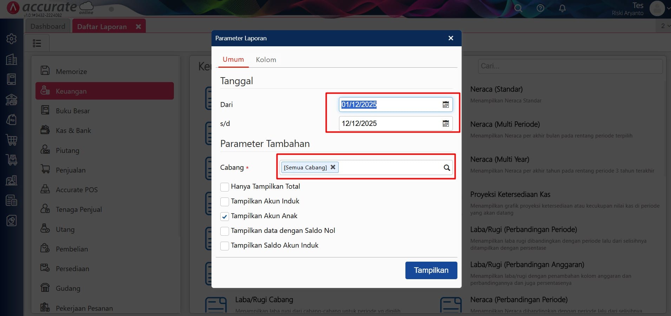Open the calendar picker for the Dari date
The height and width of the screenshot is (316, 671).
click(x=445, y=104)
